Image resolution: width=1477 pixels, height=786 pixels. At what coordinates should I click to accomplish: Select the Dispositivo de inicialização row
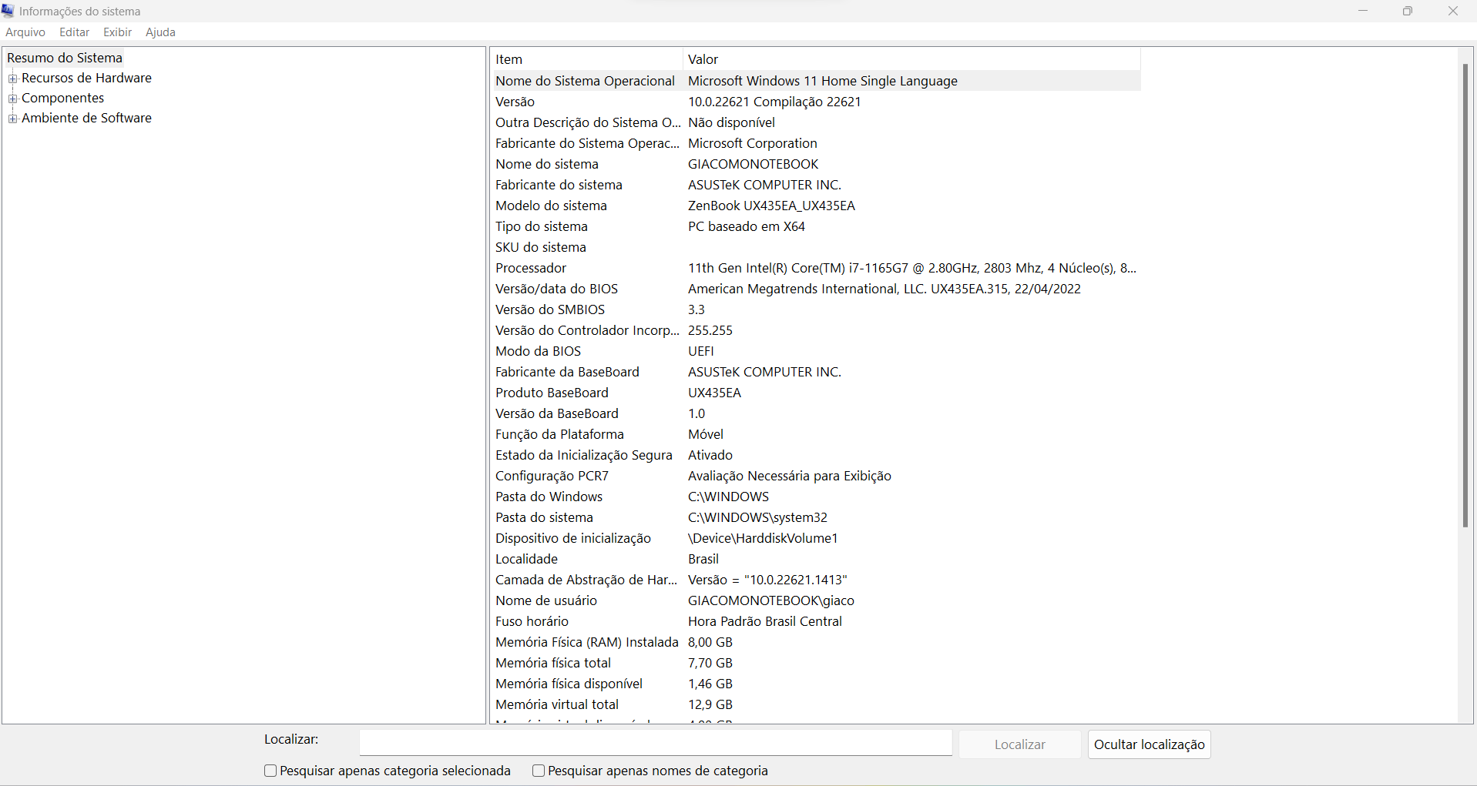click(x=816, y=538)
